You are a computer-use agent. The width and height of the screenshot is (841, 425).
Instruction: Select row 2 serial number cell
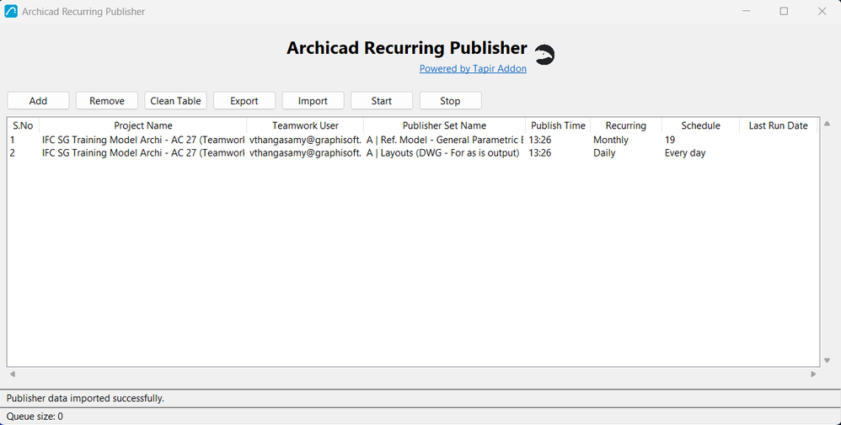click(23, 152)
